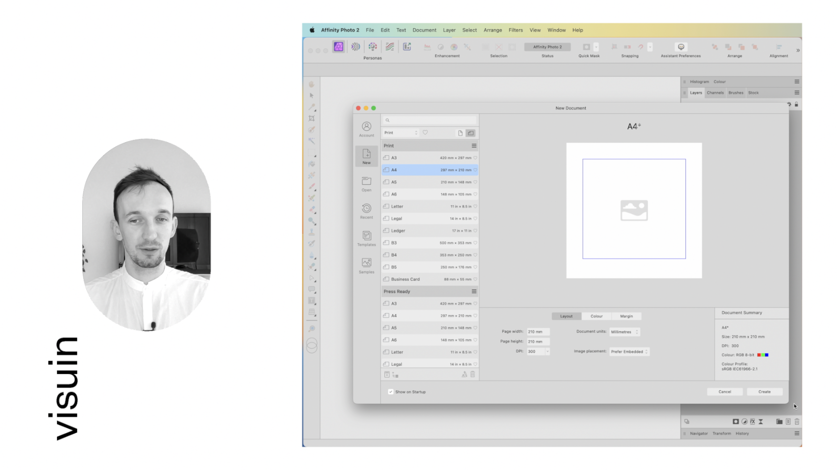Image resolution: width=837 pixels, height=470 pixels.
Task: Switch to the Liquify persona icon
Action: pos(356,47)
